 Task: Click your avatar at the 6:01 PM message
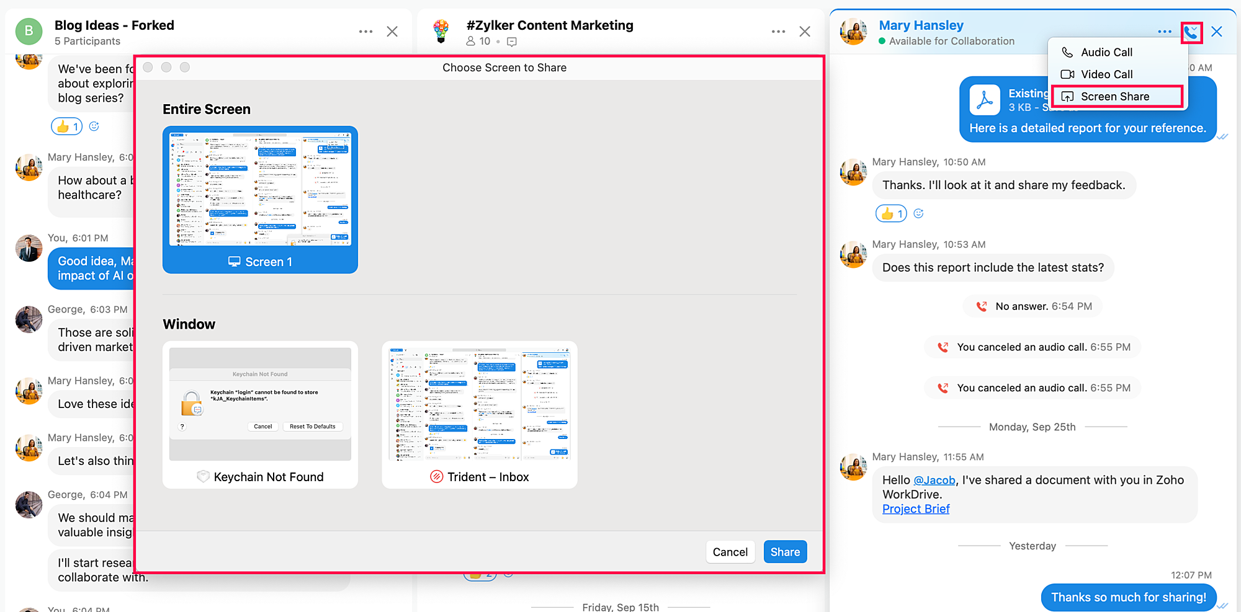click(x=29, y=248)
